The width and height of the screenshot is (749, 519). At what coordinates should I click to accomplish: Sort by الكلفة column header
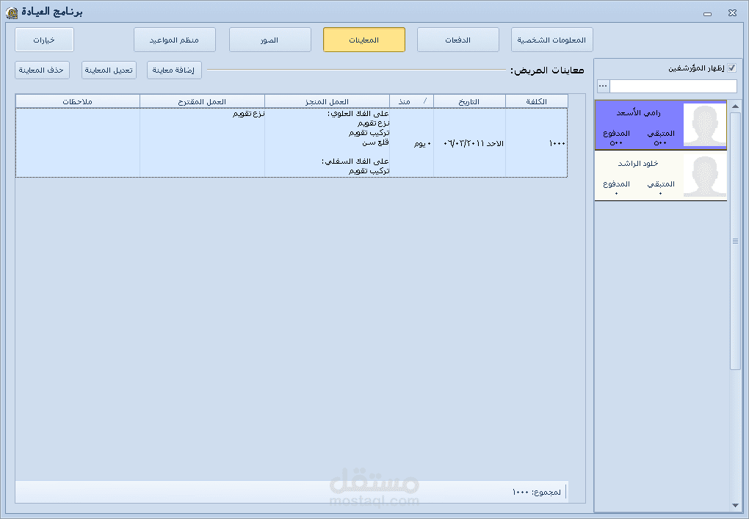pos(537,101)
